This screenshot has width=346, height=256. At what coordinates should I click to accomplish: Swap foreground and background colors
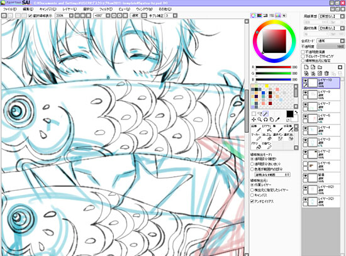[x=296, y=113]
